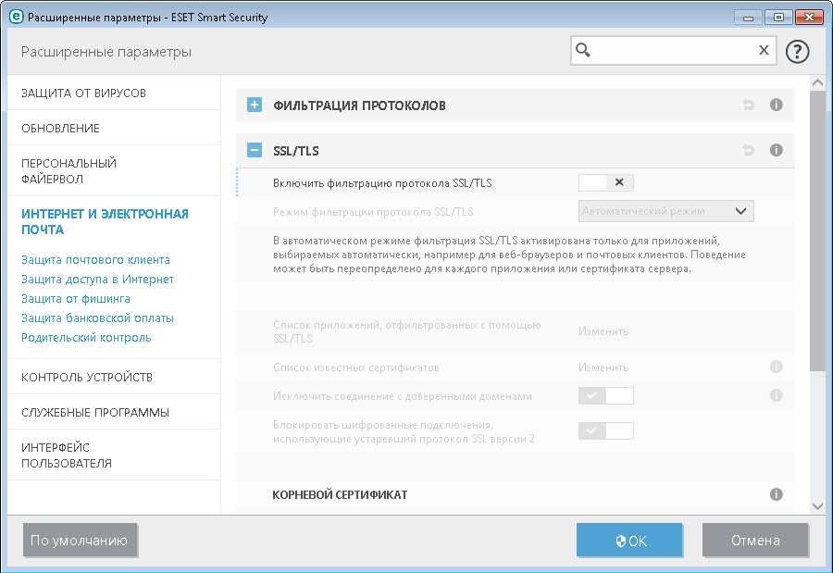Click the help question mark icon

pyautogui.click(x=797, y=51)
